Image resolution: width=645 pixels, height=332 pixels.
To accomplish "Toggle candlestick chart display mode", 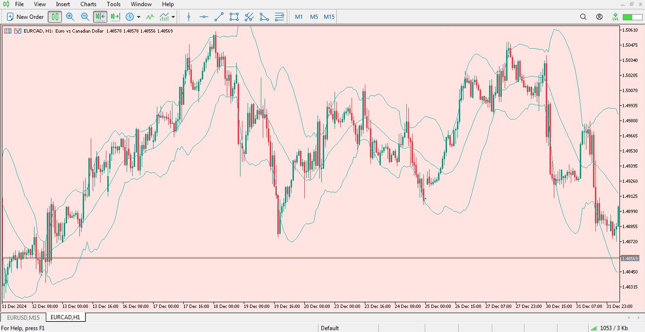I will pyautogui.click(x=55, y=17).
